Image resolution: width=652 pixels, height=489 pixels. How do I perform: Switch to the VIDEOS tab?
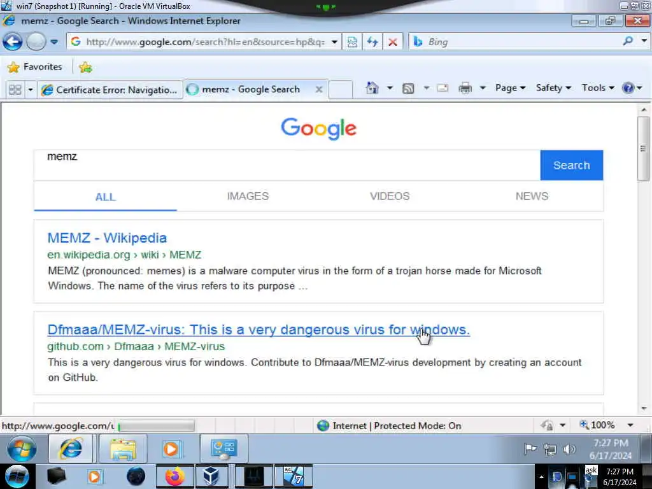coord(390,196)
